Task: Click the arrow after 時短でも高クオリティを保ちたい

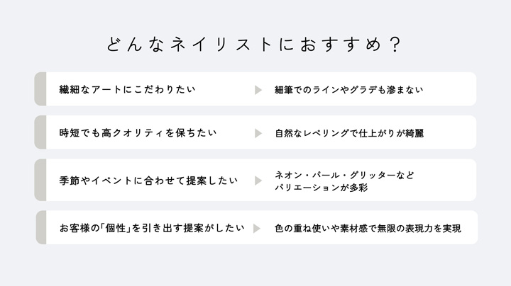Action: [x=258, y=133]
